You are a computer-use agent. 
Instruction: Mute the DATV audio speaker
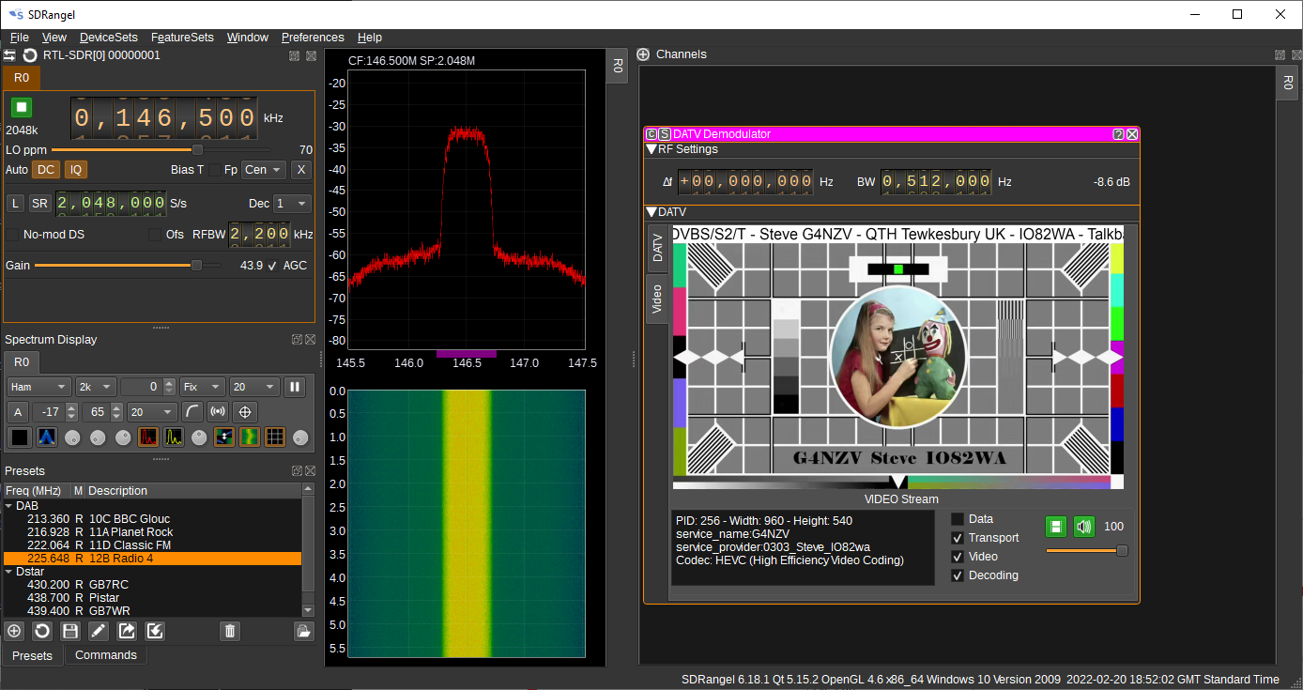pyautogui.click(x=1084, y=527)
